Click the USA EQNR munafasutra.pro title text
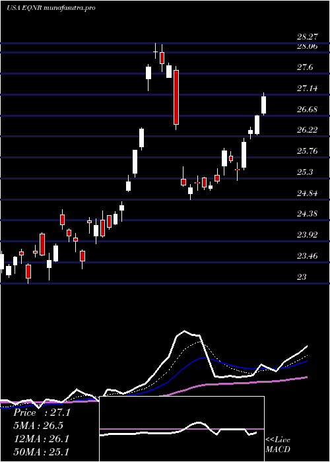This screenshot has height=462, width=330. (51, 8)
